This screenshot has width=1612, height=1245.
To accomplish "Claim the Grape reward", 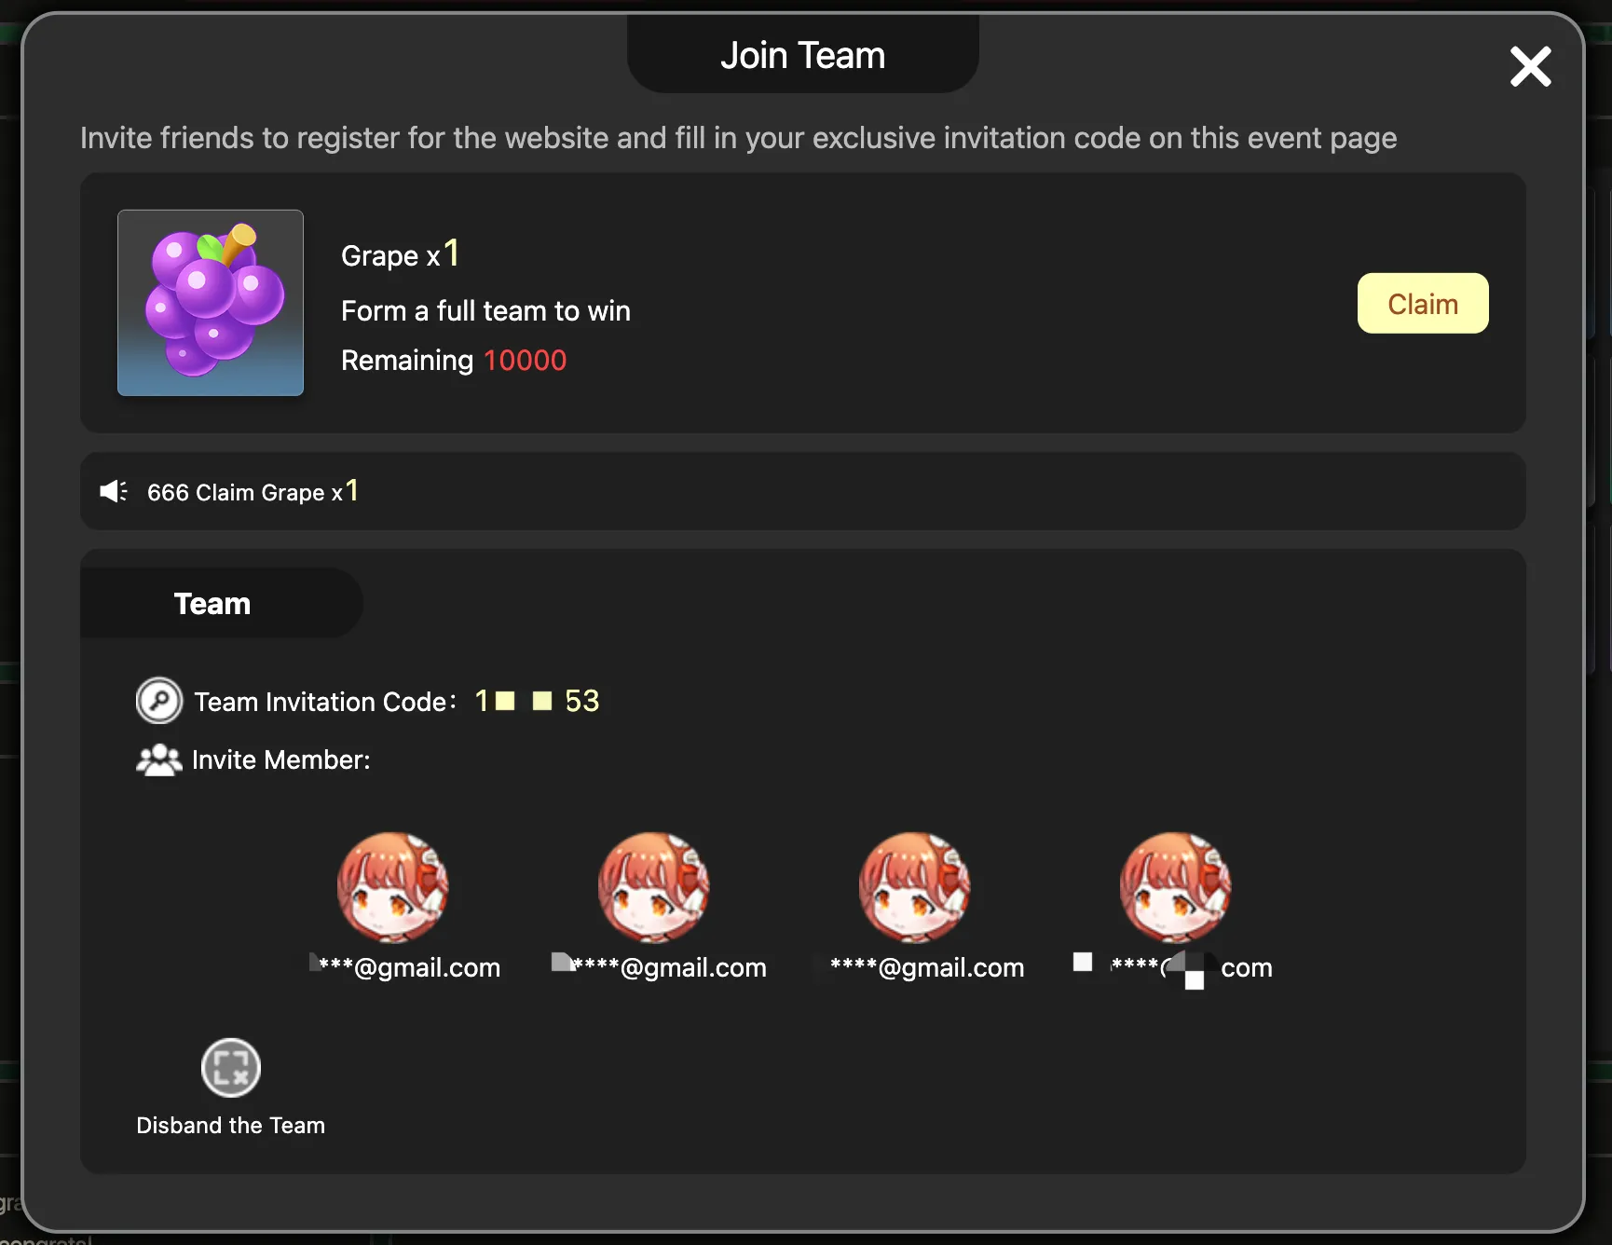I will (x=1423, y=304).
